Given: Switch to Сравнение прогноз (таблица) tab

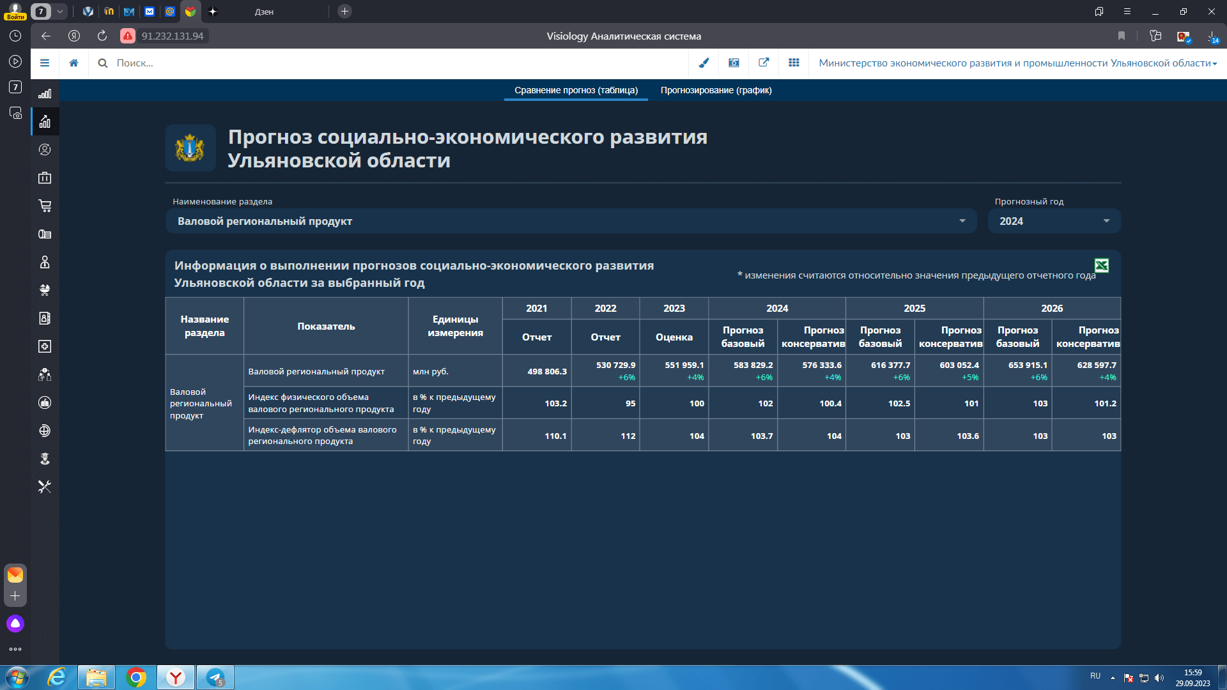Looking at the screenshot, I should [576, 90].
